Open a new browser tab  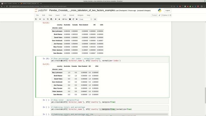(x=41, y=4)
